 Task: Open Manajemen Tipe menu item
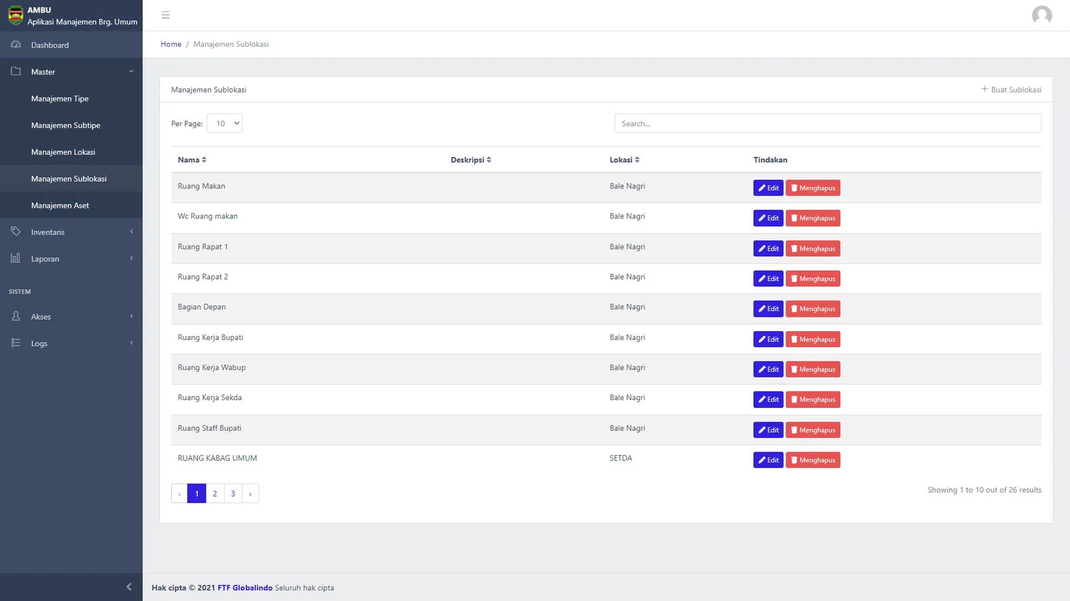click(x=71, y=98)
